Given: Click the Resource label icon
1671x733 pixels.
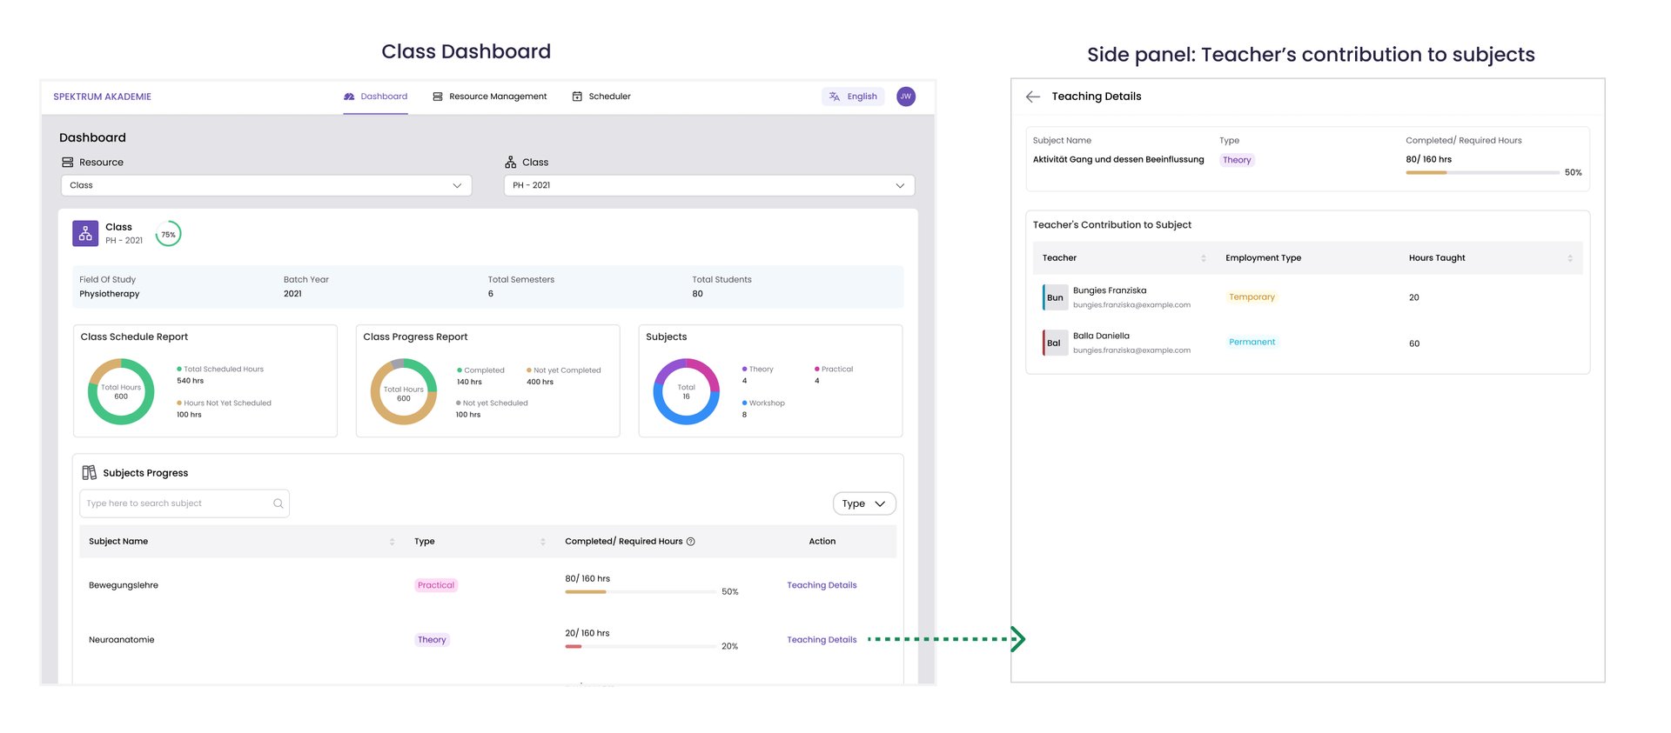Looking at the screenshot, I should [67, 163].
